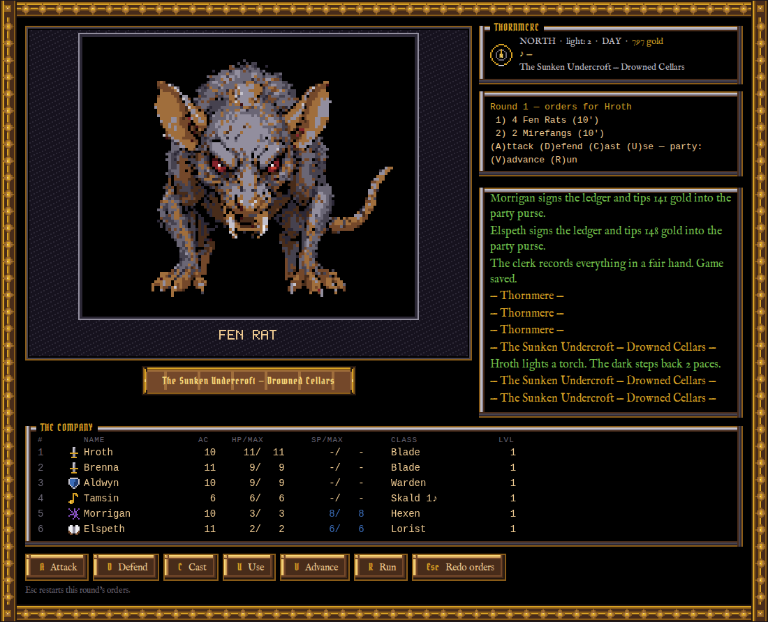The height and width of the screenshot is (622, 768).
Task: Select party member Tamsin by name
Action: point(101,499)
